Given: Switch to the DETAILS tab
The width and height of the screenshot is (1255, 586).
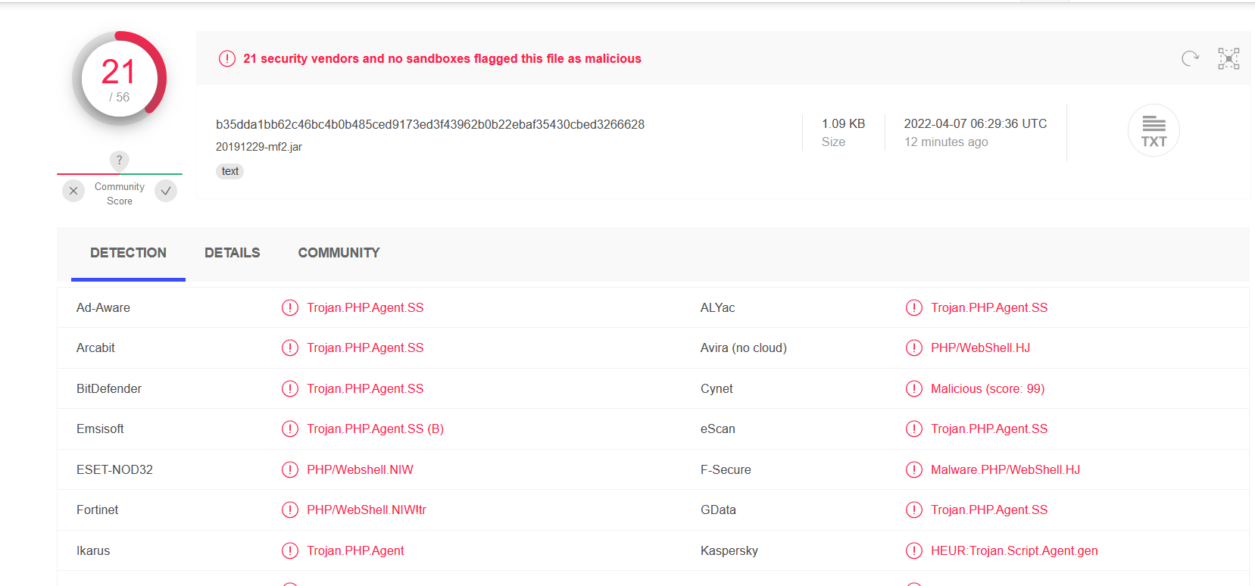Looking at the screenshot, I should [x=232, y=253].
